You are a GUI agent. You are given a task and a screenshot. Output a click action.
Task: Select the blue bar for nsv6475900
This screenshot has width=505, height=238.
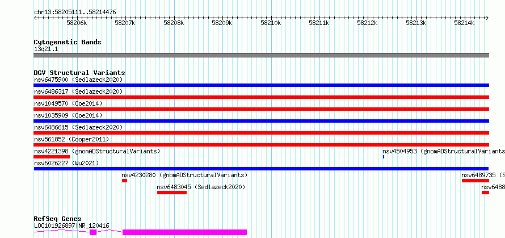click(261, 85)
